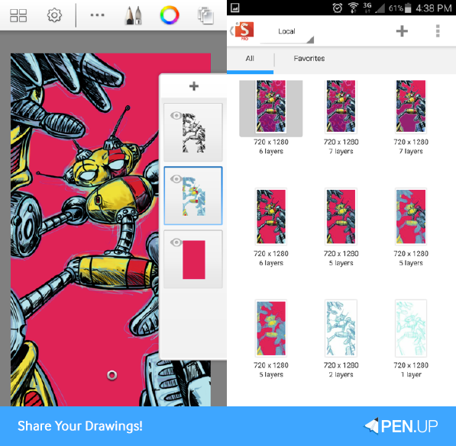Viewport: 456px width, 446px height.
Task: Open the color wheel picker
Action: click(x=170, y=15)
